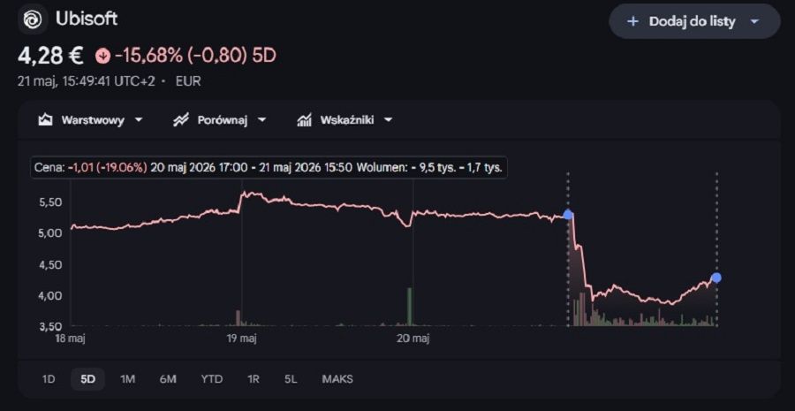Expand the Warstwowy chart type dropdown

139,120
